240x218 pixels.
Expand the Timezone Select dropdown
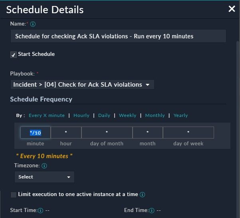point(44,177)
